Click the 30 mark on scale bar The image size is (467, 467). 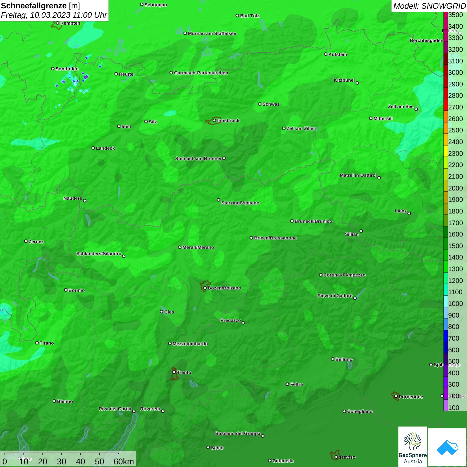(61, 461)
